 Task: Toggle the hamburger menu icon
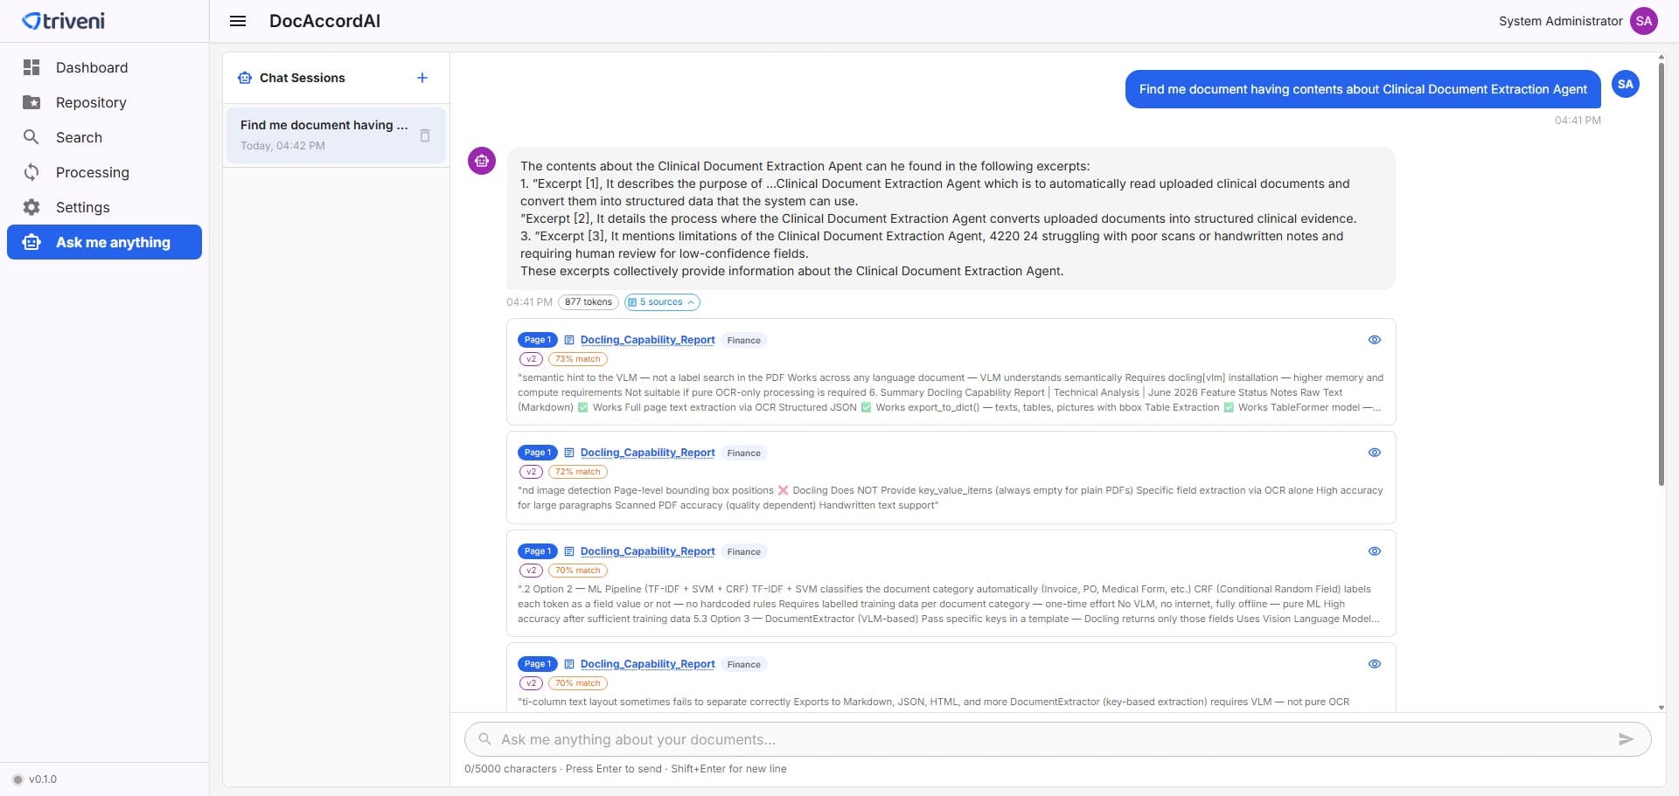coord(238,21)
